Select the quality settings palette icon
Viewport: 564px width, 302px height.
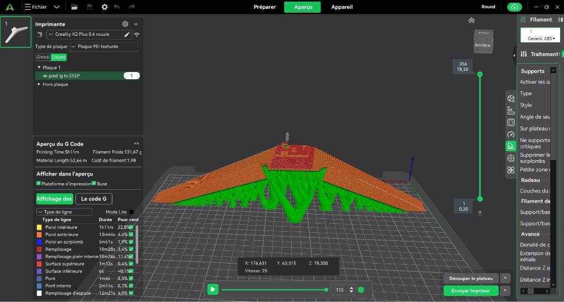tap(511, 98)
